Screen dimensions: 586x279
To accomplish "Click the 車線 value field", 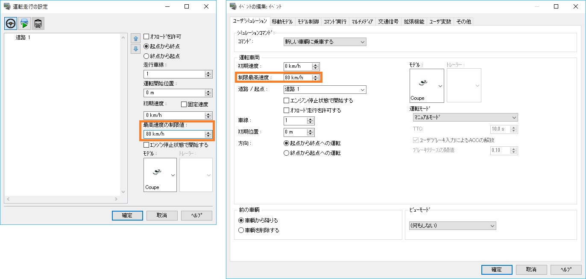I will tap(295, 121).
